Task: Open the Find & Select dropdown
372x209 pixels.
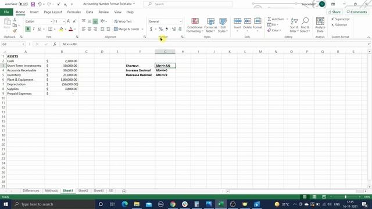Action: [305, 25]
